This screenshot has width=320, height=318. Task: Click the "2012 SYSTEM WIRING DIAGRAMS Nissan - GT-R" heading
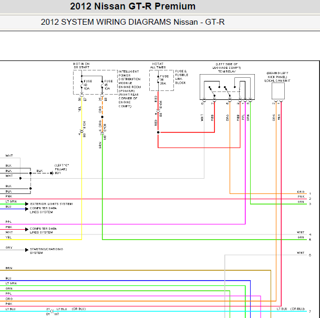click(132, 22)
